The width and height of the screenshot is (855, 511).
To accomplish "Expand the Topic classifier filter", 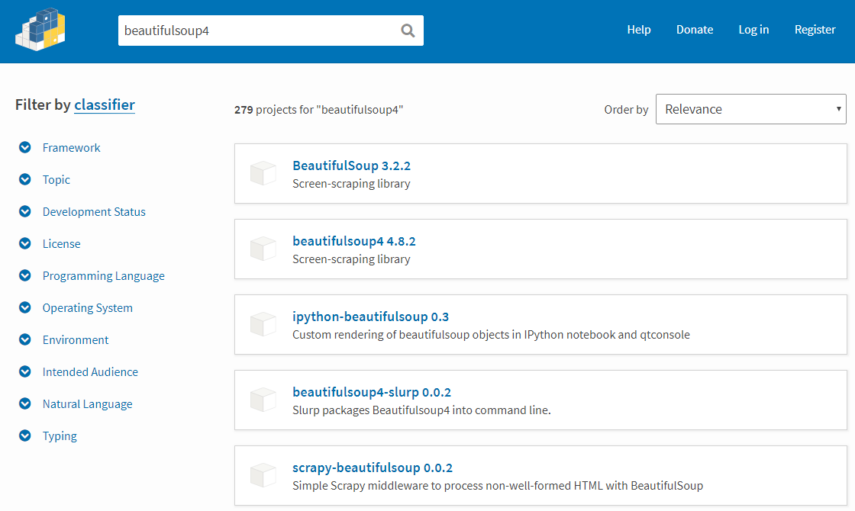I will [25, 180].
